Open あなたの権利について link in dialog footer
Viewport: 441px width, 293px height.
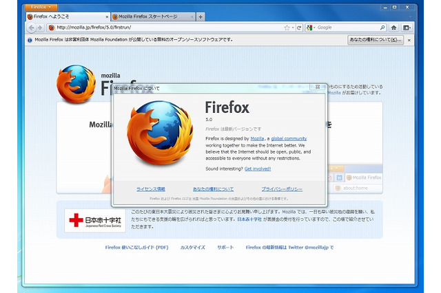click(x=213, y=189)
